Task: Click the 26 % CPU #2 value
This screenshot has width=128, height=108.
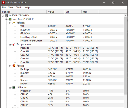Action: 51,98
